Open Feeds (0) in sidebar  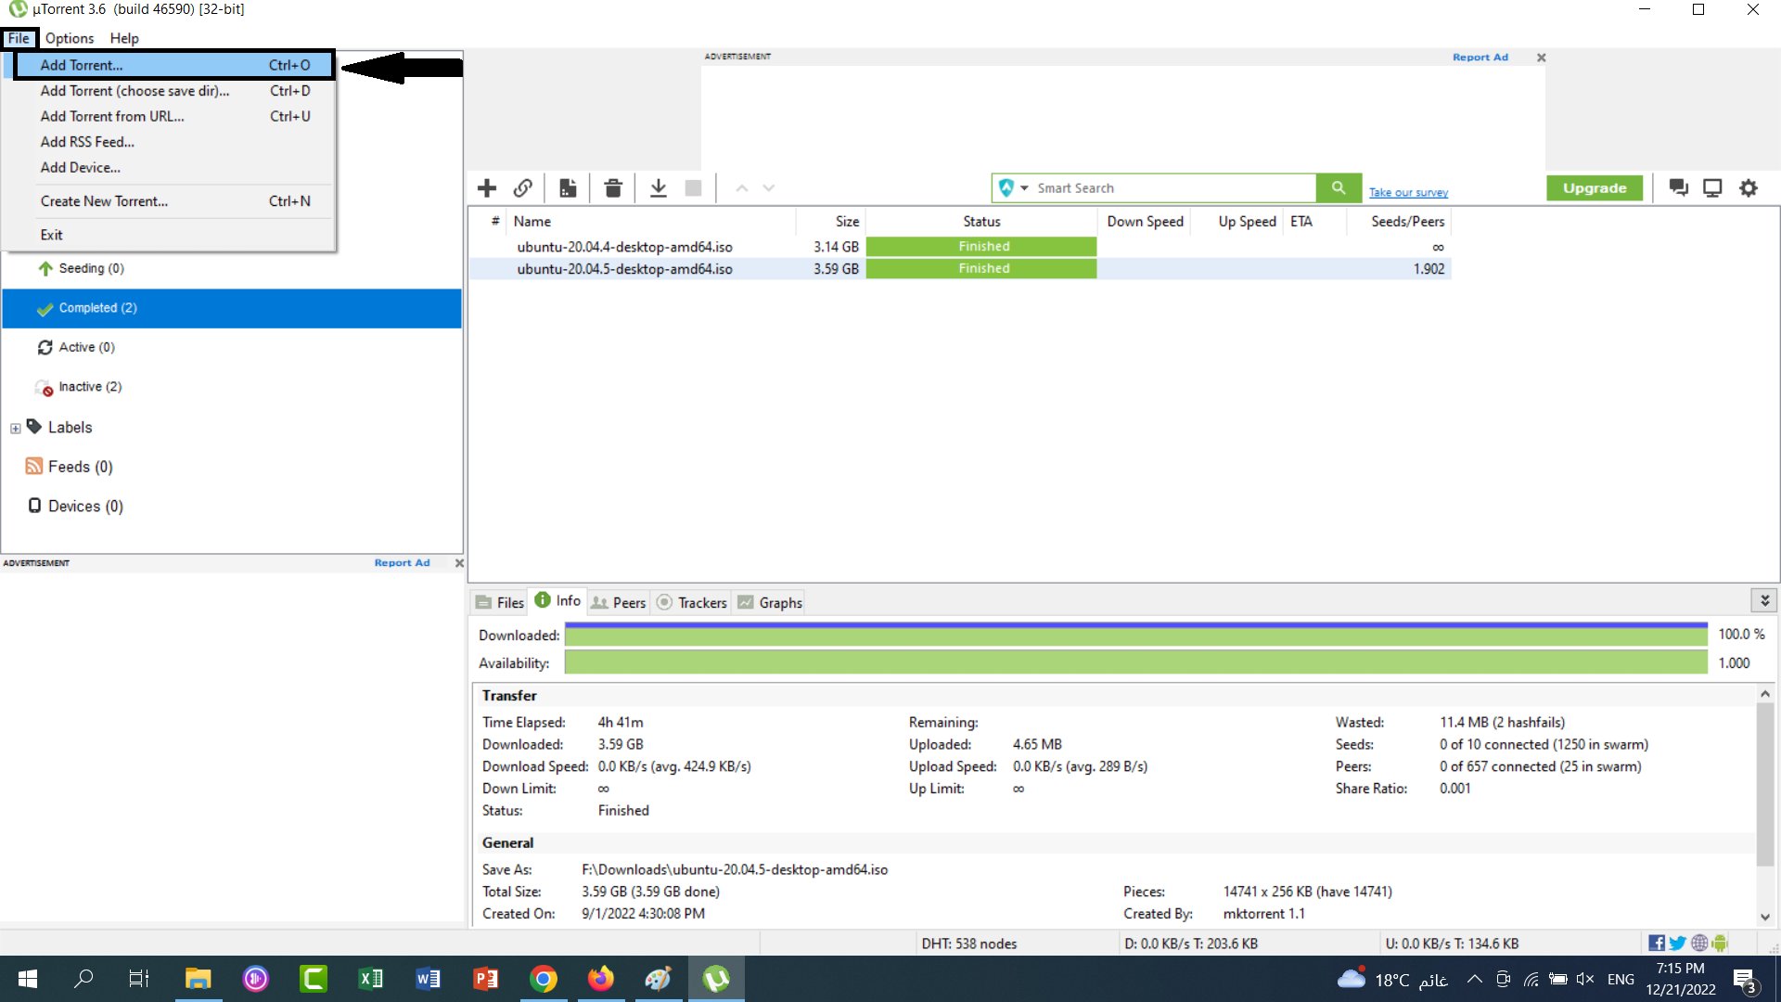(232, 467)
